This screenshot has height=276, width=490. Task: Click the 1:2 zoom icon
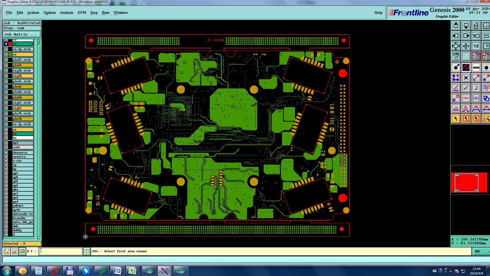[x=476, y=46]
